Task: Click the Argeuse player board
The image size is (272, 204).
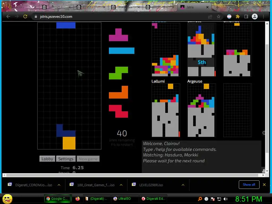Action: (x=202, y=110)
